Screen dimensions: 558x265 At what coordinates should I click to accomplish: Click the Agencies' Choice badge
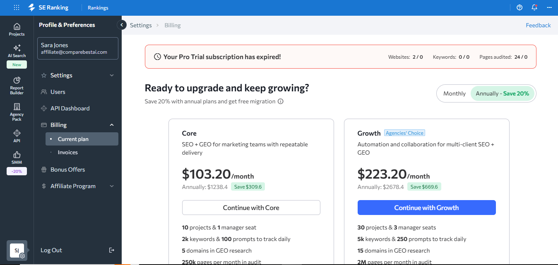coord(405,133)
